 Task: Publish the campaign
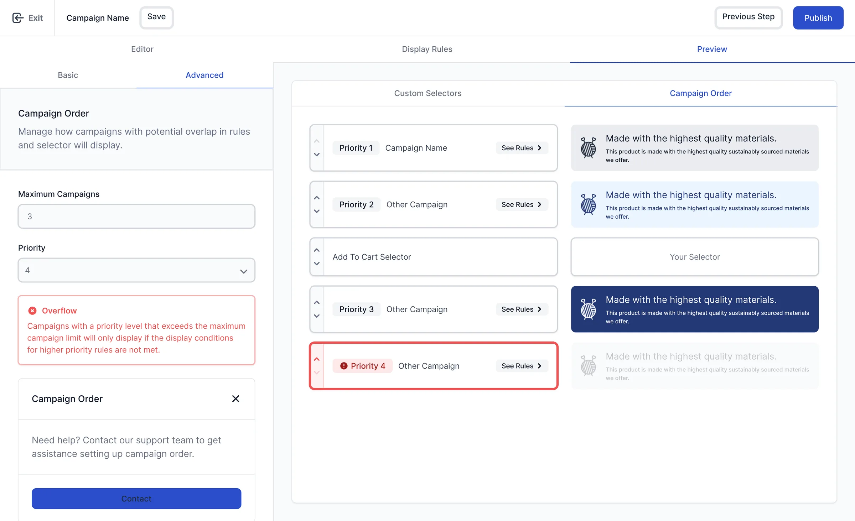pos(818,18)
